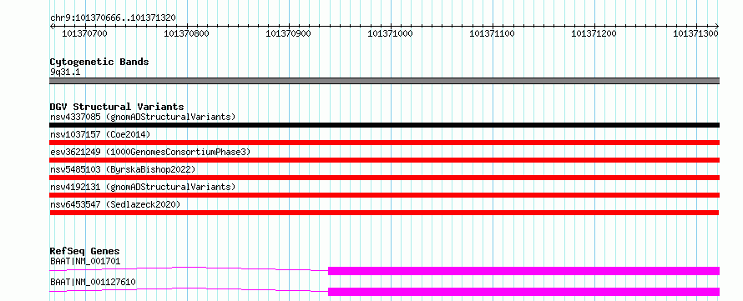Select the red nsv1037157 variant bar

click(384, 143)
